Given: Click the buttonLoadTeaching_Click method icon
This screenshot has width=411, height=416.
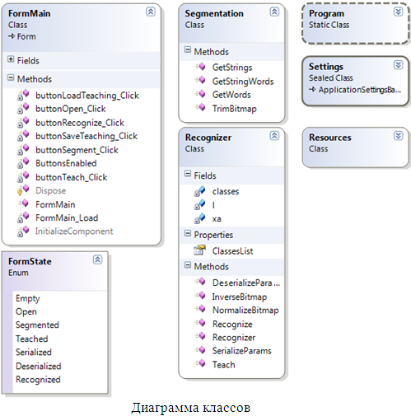Looking at the screenshot, I should click(23, 95).
